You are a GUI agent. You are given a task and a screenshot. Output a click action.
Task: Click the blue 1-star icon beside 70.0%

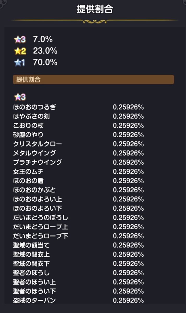(x=20, y=63)
